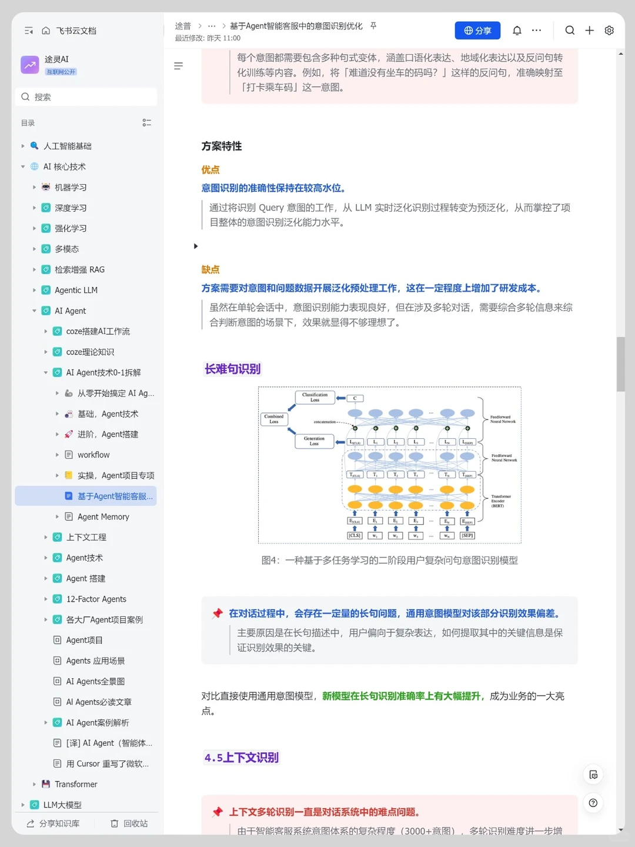
Task: Click the scroll down arrow of the scrollbar
Action: pyautogui.click(x=621, y=830)
